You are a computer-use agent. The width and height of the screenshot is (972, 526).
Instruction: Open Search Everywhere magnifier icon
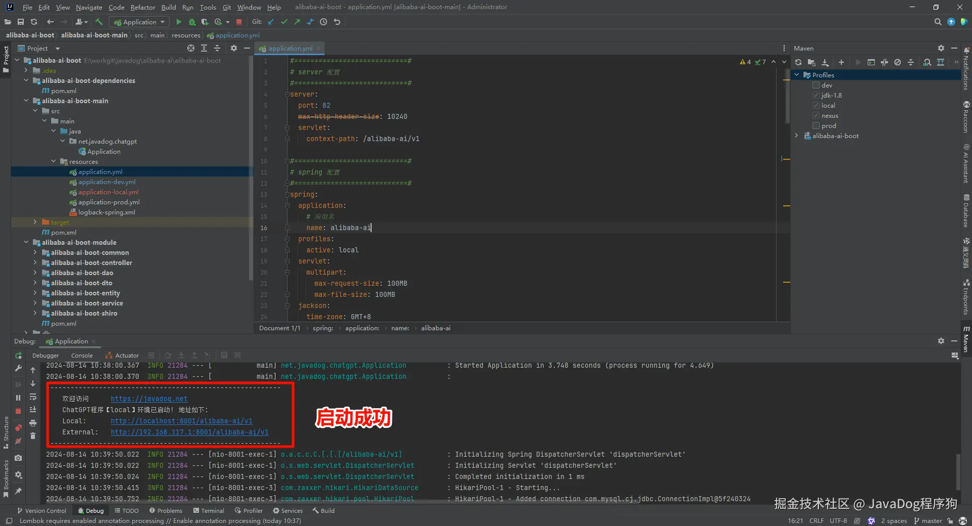pos(938,22)
